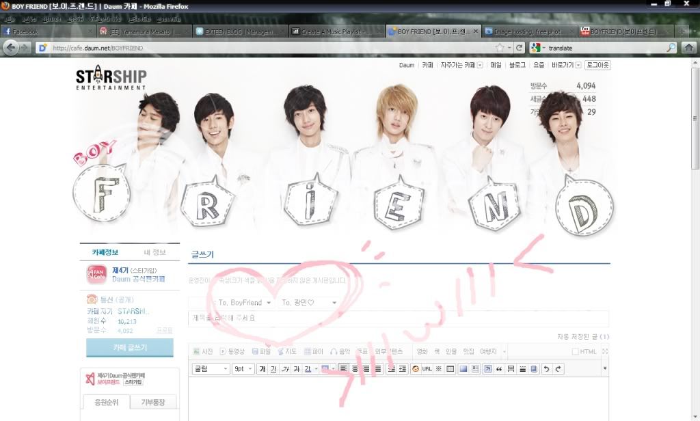Undo the last edit in the editor
The width and height of the screenshot is (700, 421).
point(546,369)
